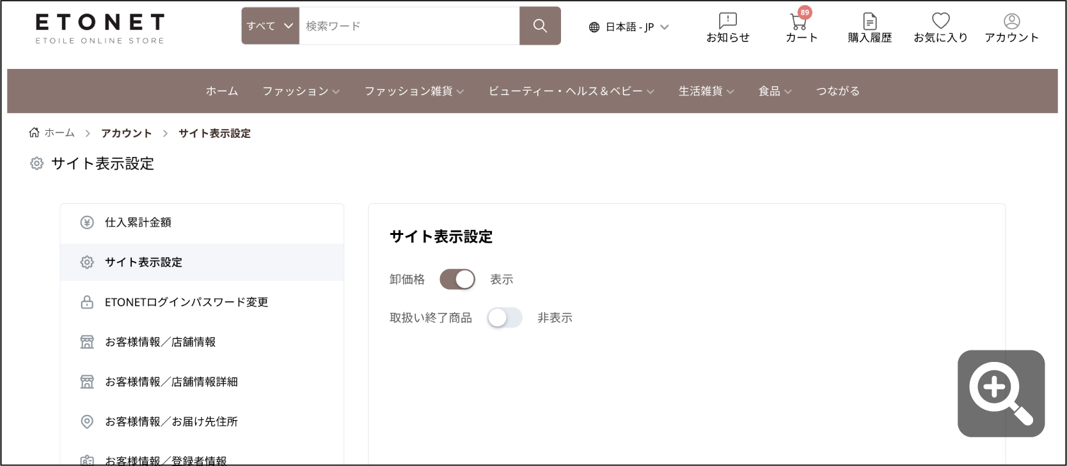This screenshot has width=1067, height=466.
Task: Click the breadcrumb home icon
Action: point(34,132)
